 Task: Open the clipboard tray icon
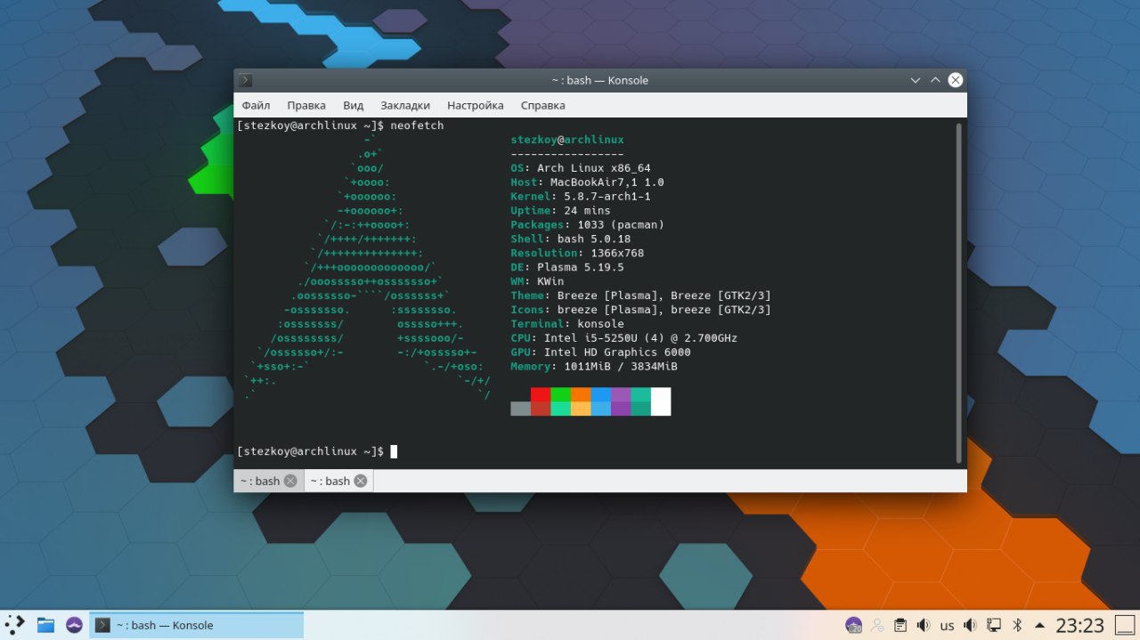click(x=900, y=625)
